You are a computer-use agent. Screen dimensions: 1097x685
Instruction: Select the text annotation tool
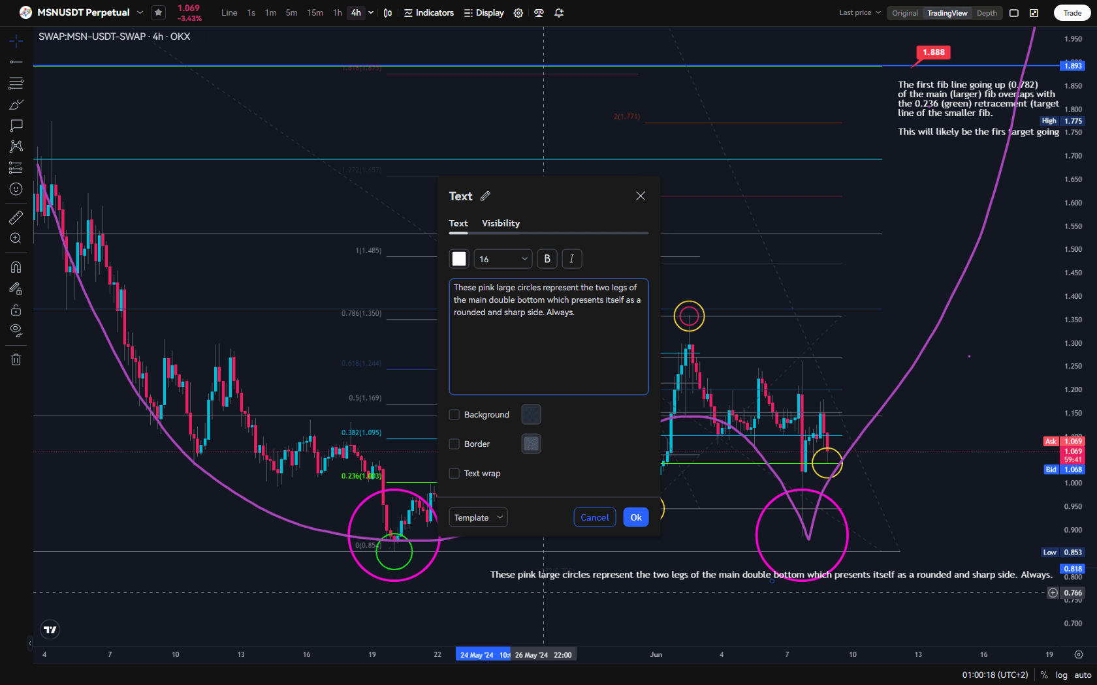[x=16, y=125]
